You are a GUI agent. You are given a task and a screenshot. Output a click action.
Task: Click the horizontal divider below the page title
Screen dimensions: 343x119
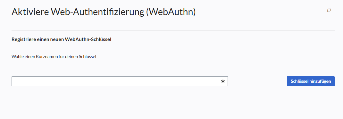173,30
